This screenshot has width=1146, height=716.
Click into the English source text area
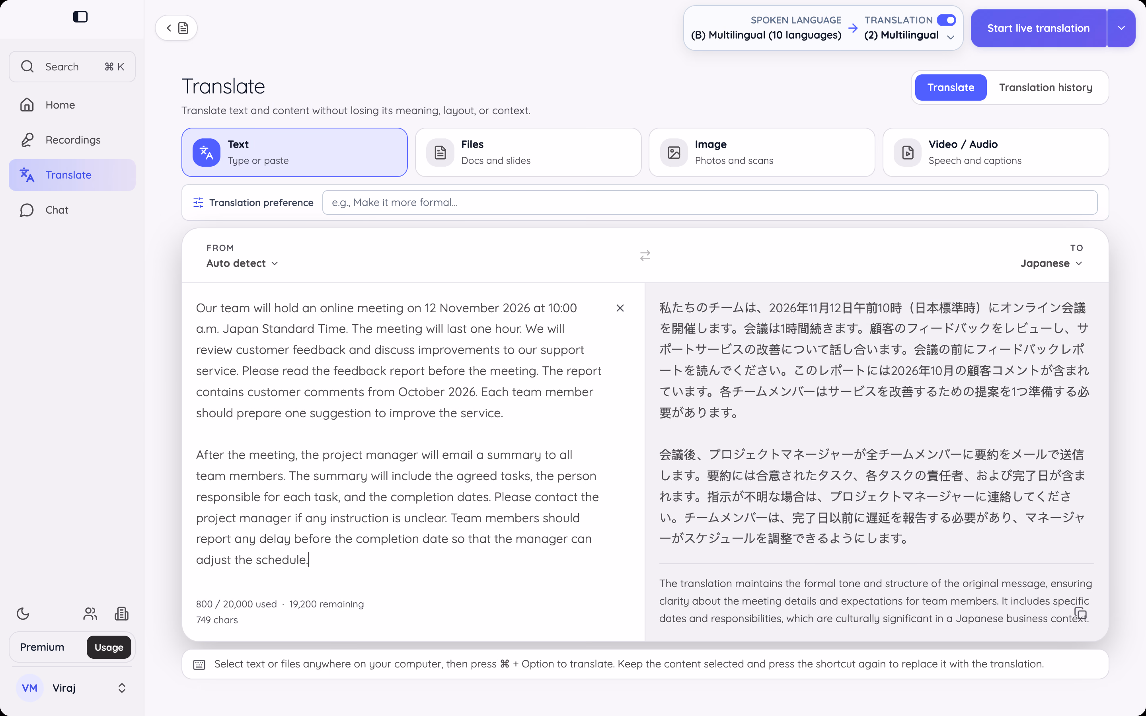(x=399, y=434)
